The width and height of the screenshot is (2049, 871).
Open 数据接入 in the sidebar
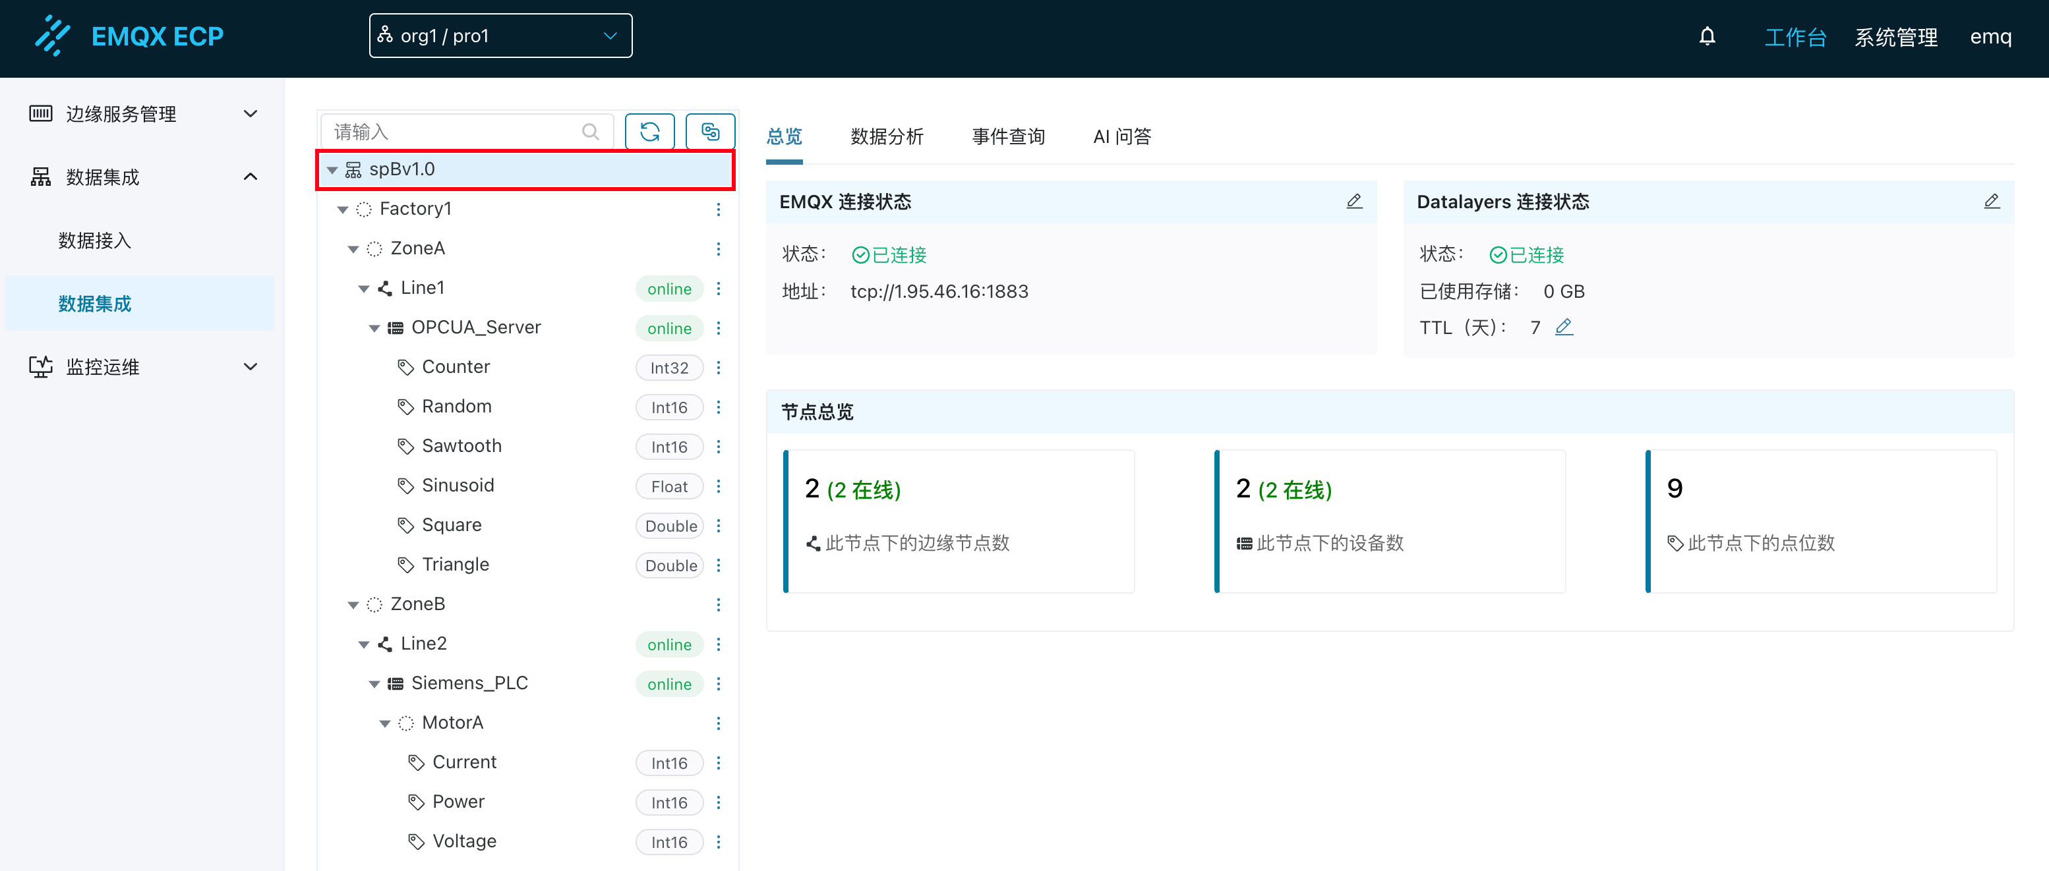click(95, 240)
